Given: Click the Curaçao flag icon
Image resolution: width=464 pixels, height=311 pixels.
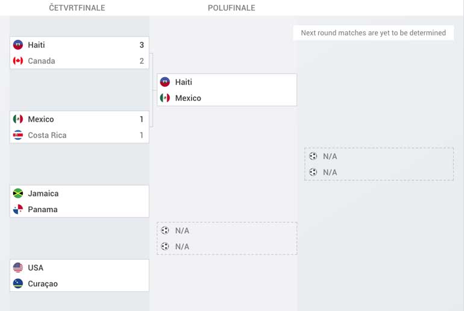Looking at the screenshot, I should point(18,283).
